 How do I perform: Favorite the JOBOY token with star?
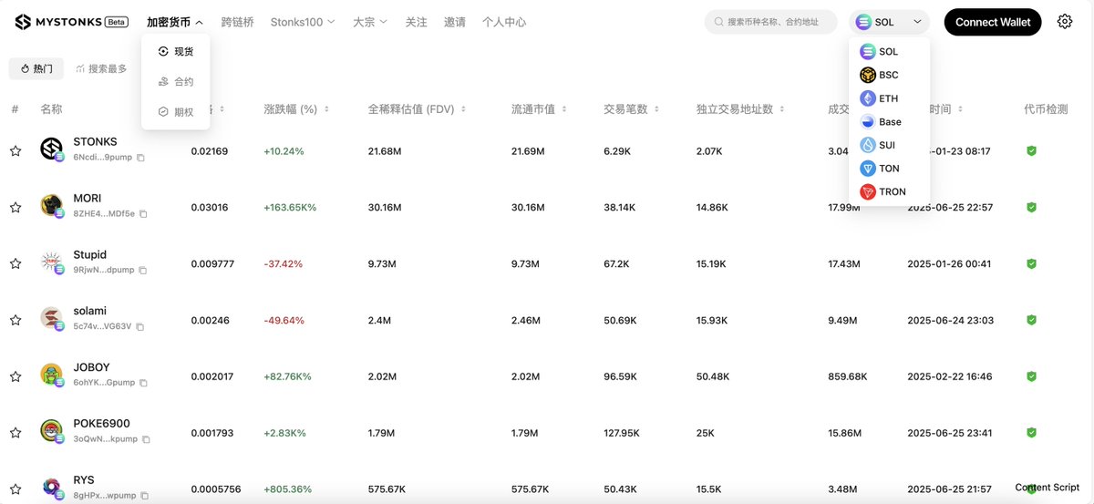tap(15, 376)
